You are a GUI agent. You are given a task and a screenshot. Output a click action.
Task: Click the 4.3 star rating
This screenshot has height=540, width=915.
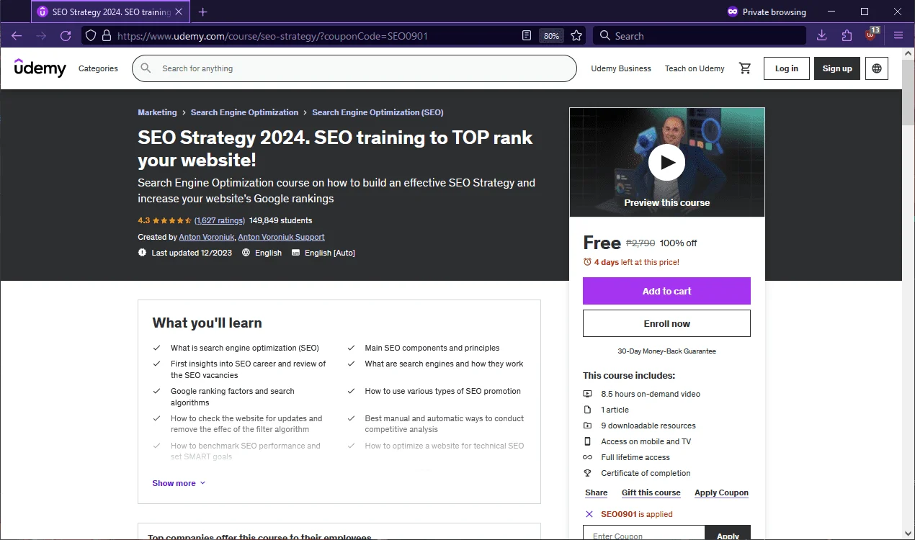pyautogui.click(x=164, y=220)
